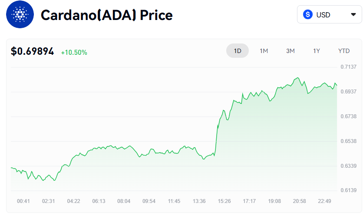Click the 22:49 time axis label
363x216 pixels.
click(x=325, y=201)
